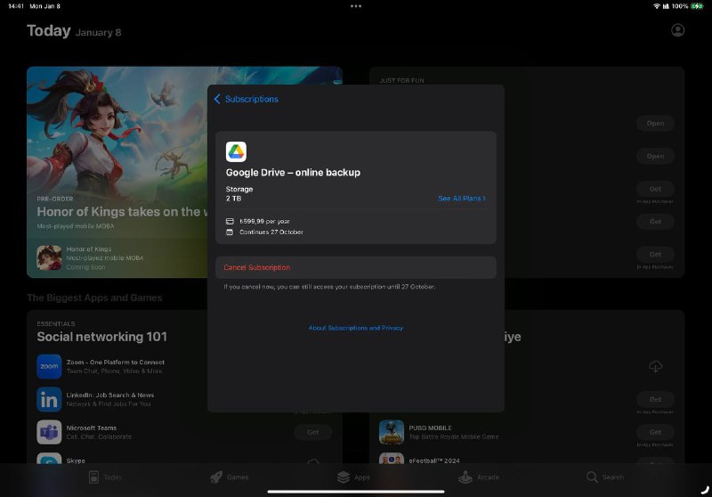Open the Honor of Kings featured card
This screenshot has width=712, height=497.
pyautogui.click(x=117, y=172)
